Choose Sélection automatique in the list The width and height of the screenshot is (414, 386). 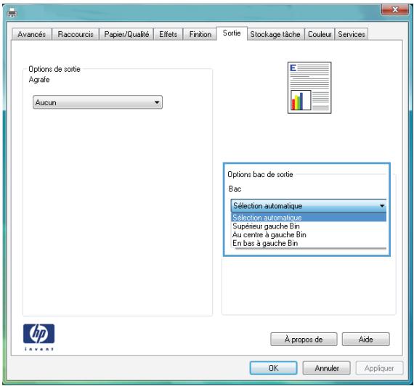coord(309,218)
